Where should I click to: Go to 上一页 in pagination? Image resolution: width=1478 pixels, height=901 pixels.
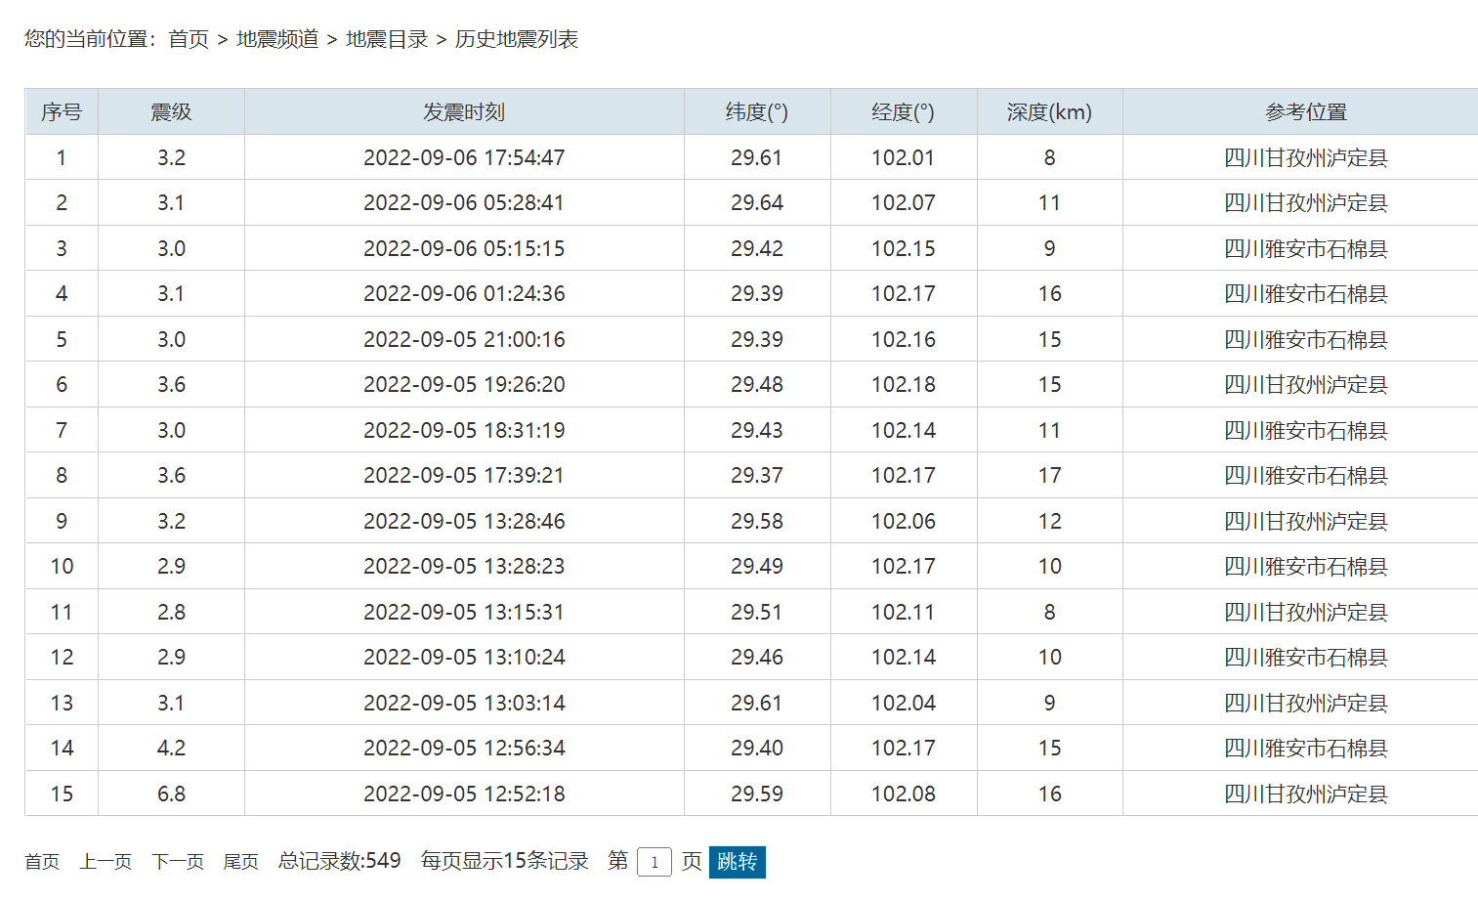point(106,861)
